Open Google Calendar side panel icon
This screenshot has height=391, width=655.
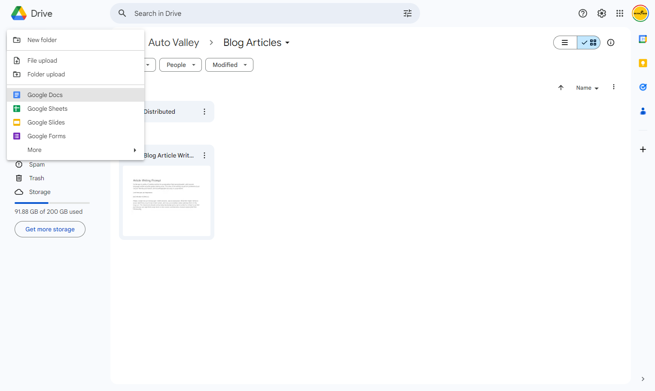pos(643,39)
